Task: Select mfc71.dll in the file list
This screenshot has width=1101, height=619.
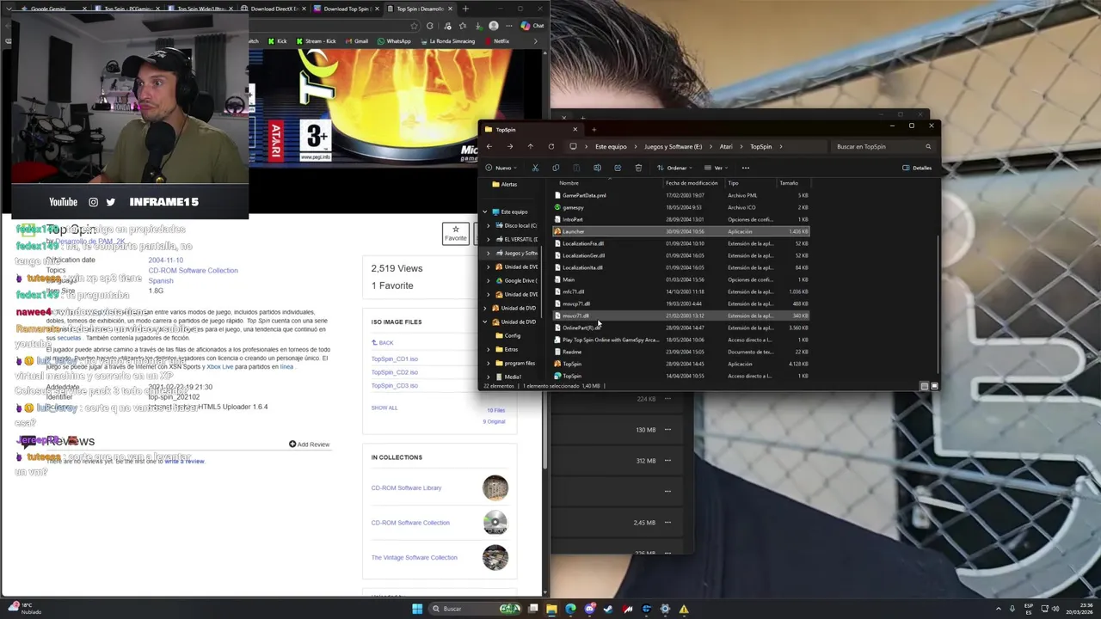Action: coord(680,291)
